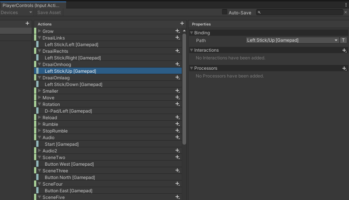Image resolution: width=349 pixels, height=200 pixels.
Task: Enable the Auto-Save checkbox
Action: (x=224, y=12)
